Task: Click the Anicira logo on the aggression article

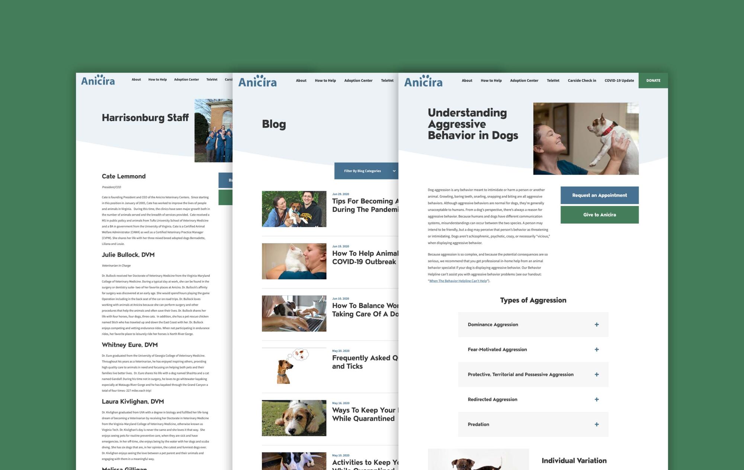Action: [x=423, y=81]
